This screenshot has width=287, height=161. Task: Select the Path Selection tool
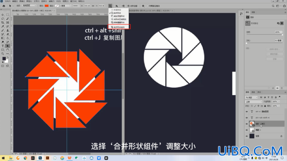click(7, 46)
